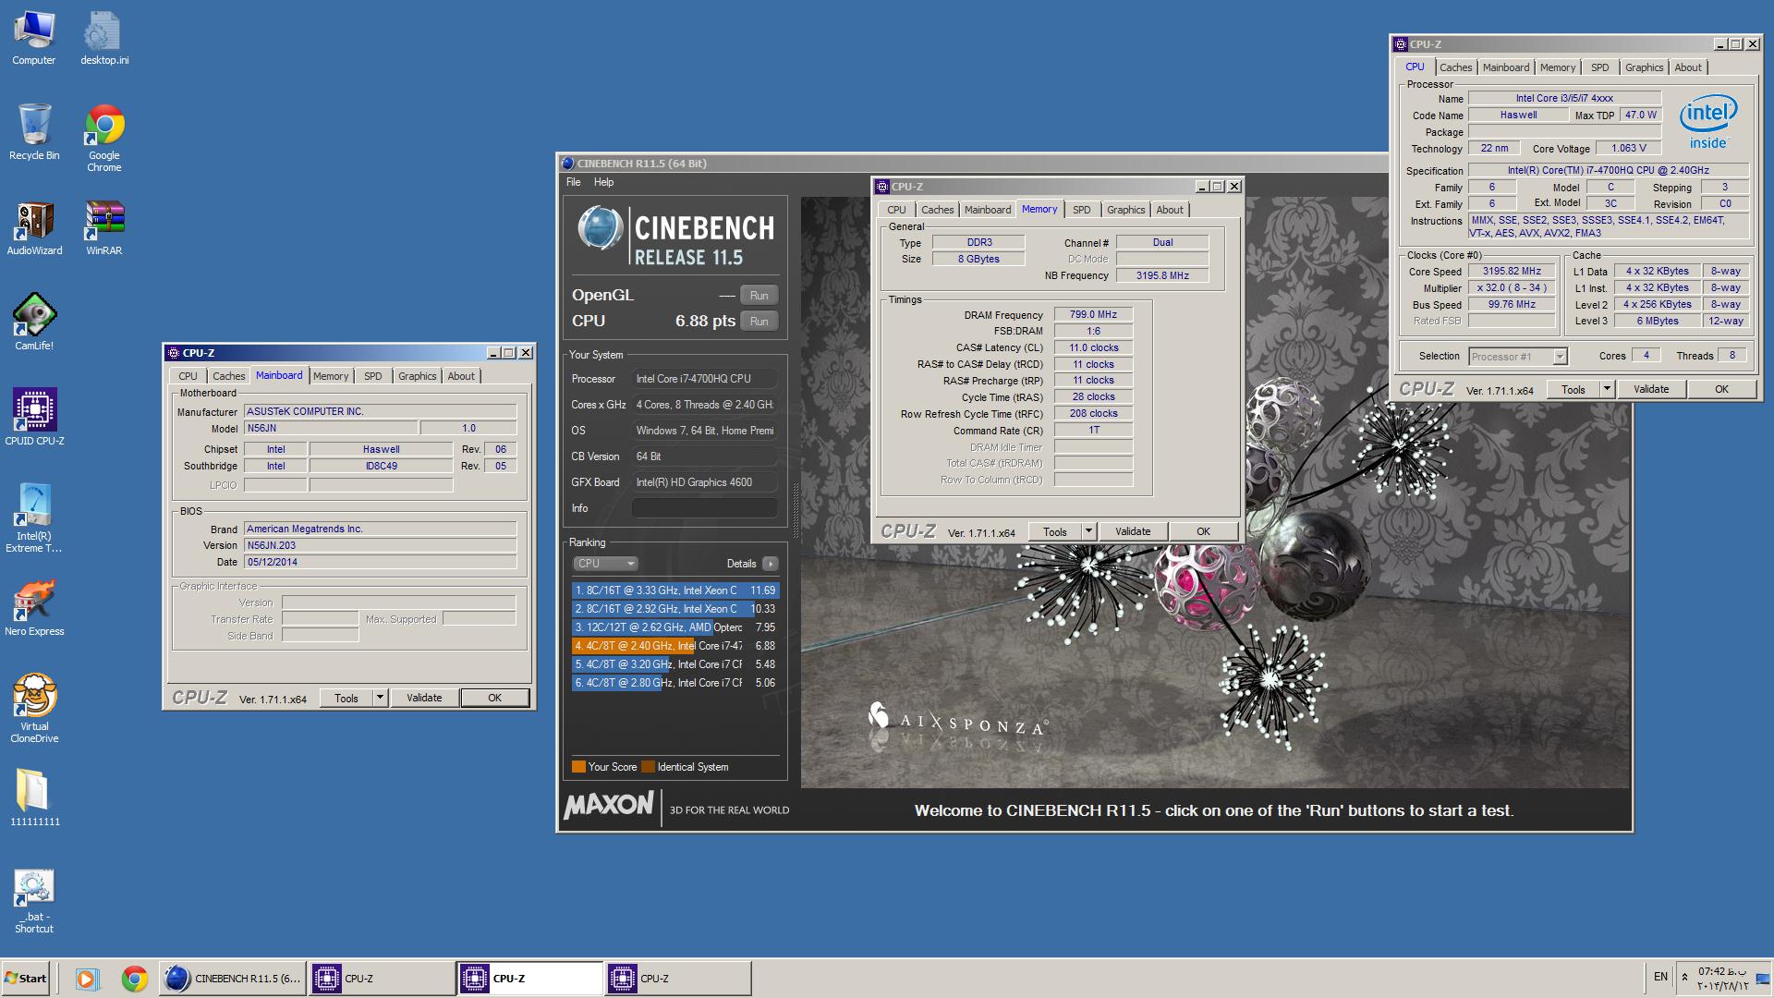Open WinRAR desktop shortcut
Screen dimensions: 1774x998
click(104, 228)
